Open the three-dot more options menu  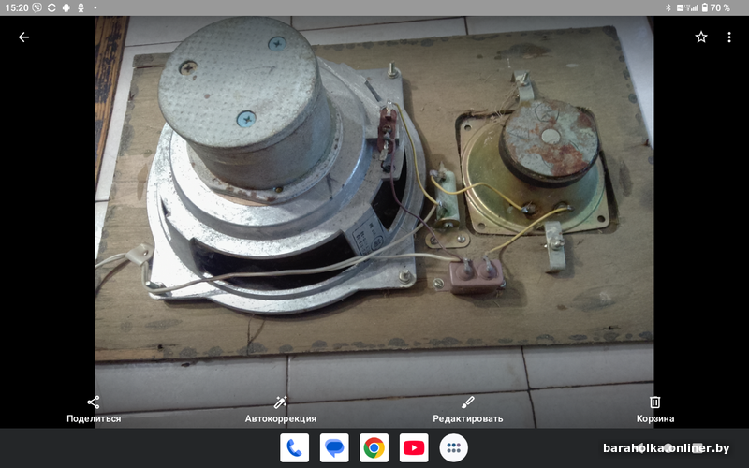729,37
